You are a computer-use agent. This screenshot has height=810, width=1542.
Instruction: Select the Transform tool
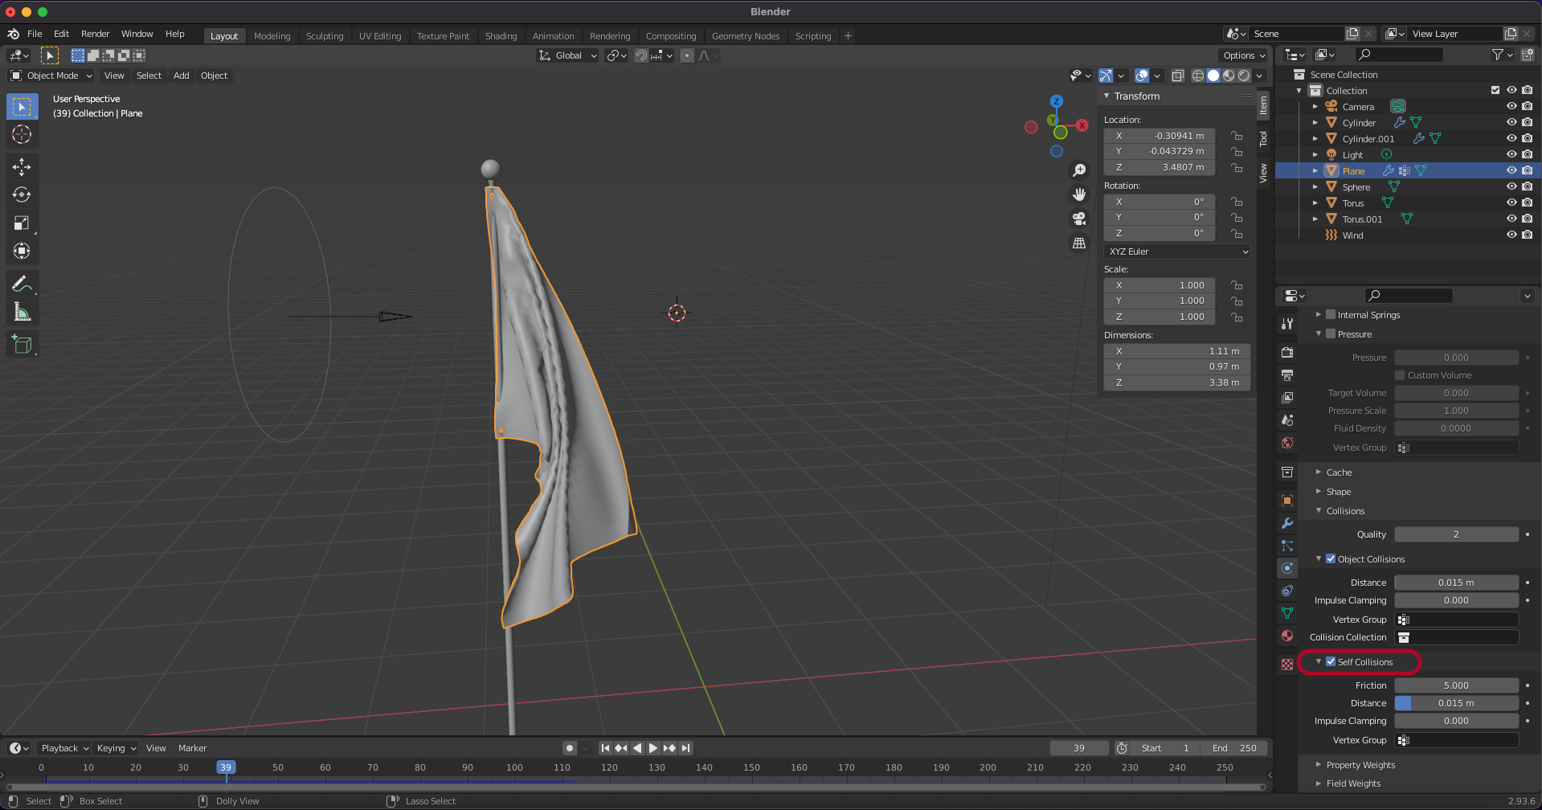pyautogui.click(x=22, y=251)
